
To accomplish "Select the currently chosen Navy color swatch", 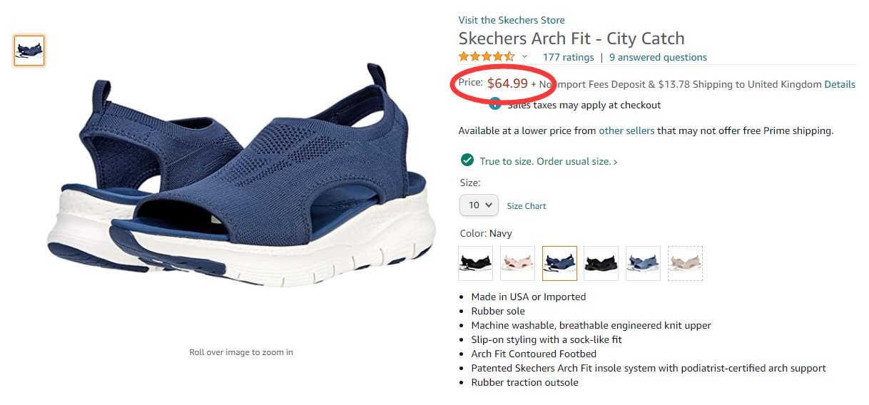I will coord(559,264).
